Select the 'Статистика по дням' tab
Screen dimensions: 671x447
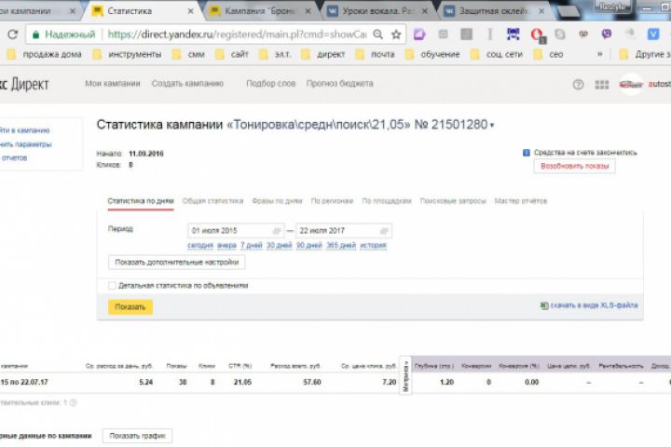[x=141, y=201]
